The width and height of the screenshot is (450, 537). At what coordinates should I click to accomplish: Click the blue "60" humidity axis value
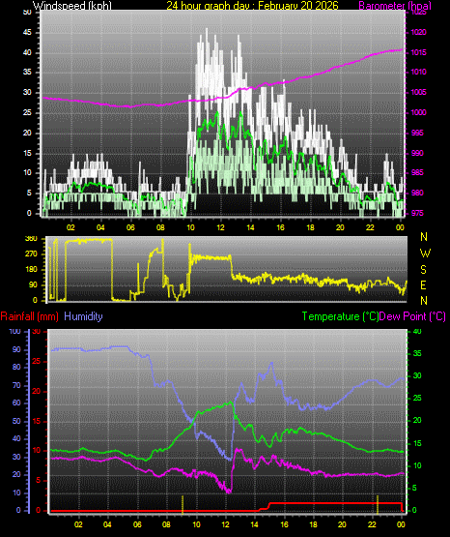pos(16,403)
